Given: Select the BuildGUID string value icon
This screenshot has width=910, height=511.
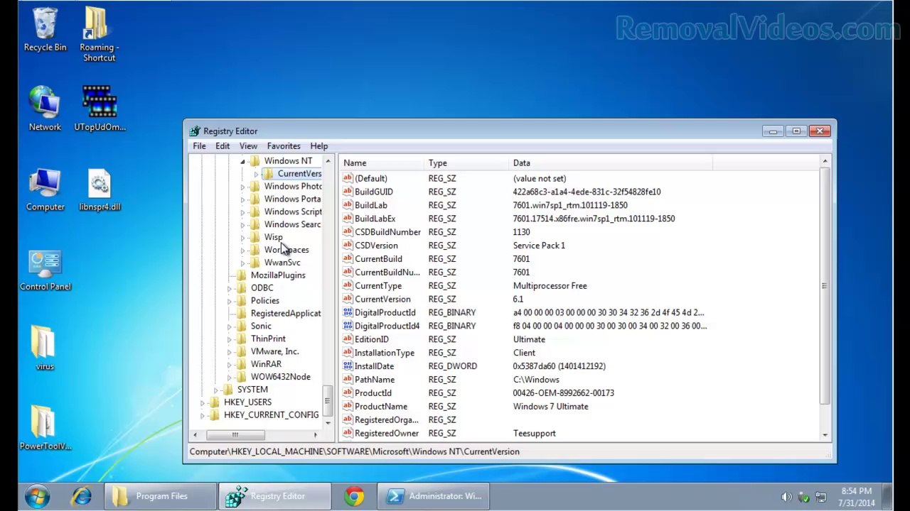Looking at the screenshot, I should pyautogui.click(x=348, y=192).
